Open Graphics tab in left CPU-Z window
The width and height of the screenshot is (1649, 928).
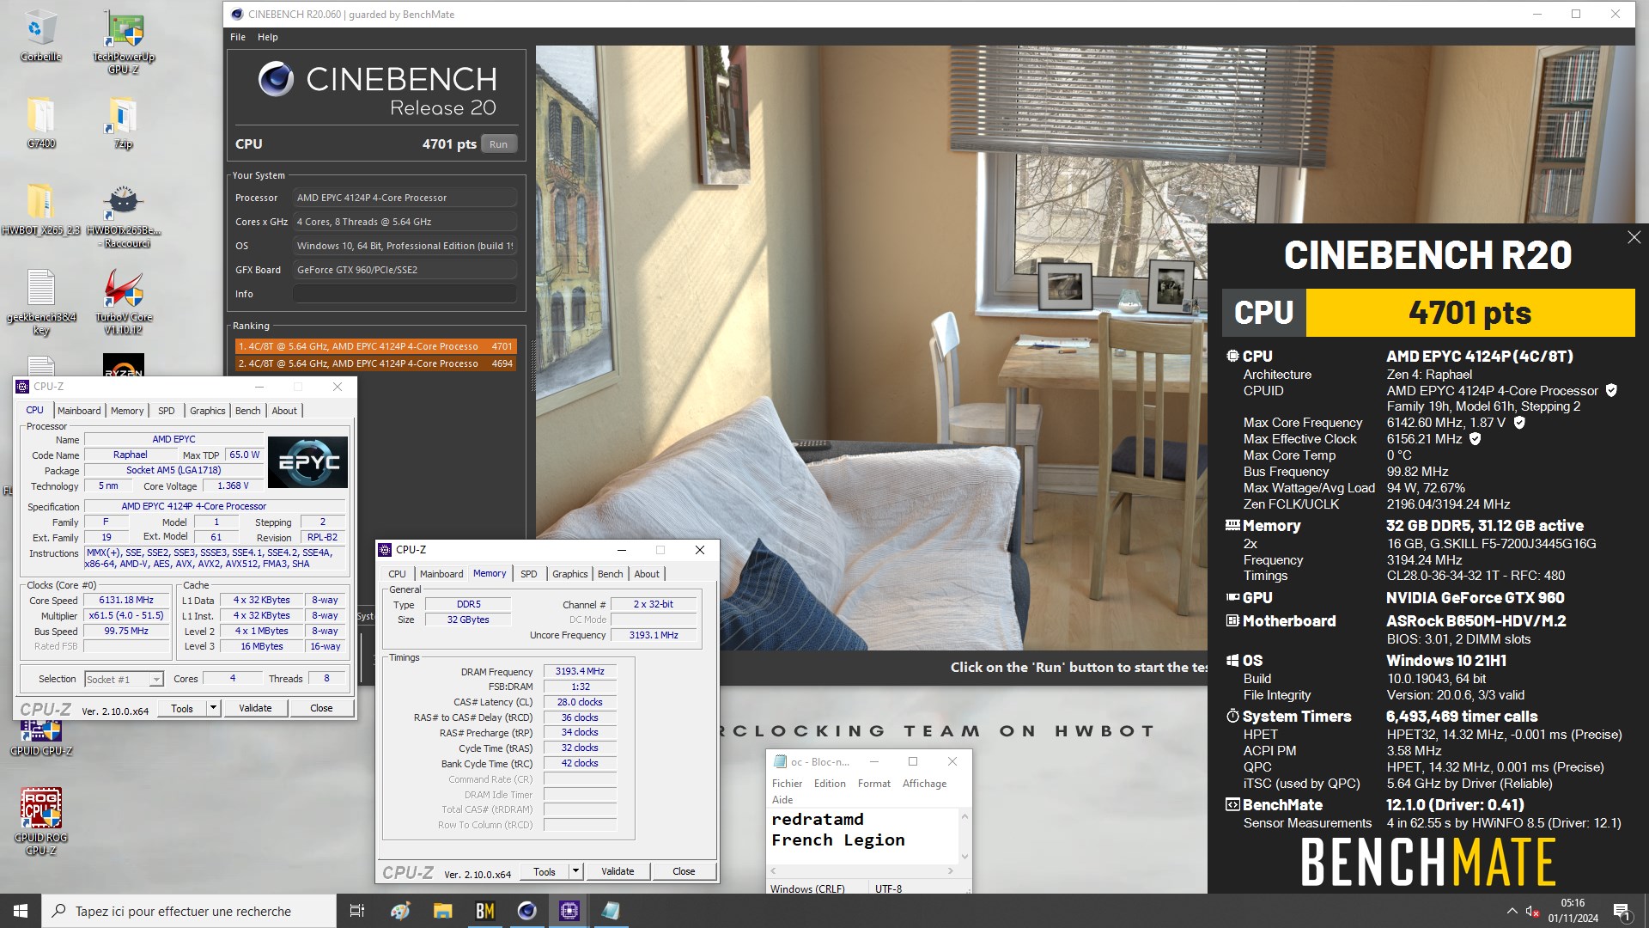click(x=208, y=411)
